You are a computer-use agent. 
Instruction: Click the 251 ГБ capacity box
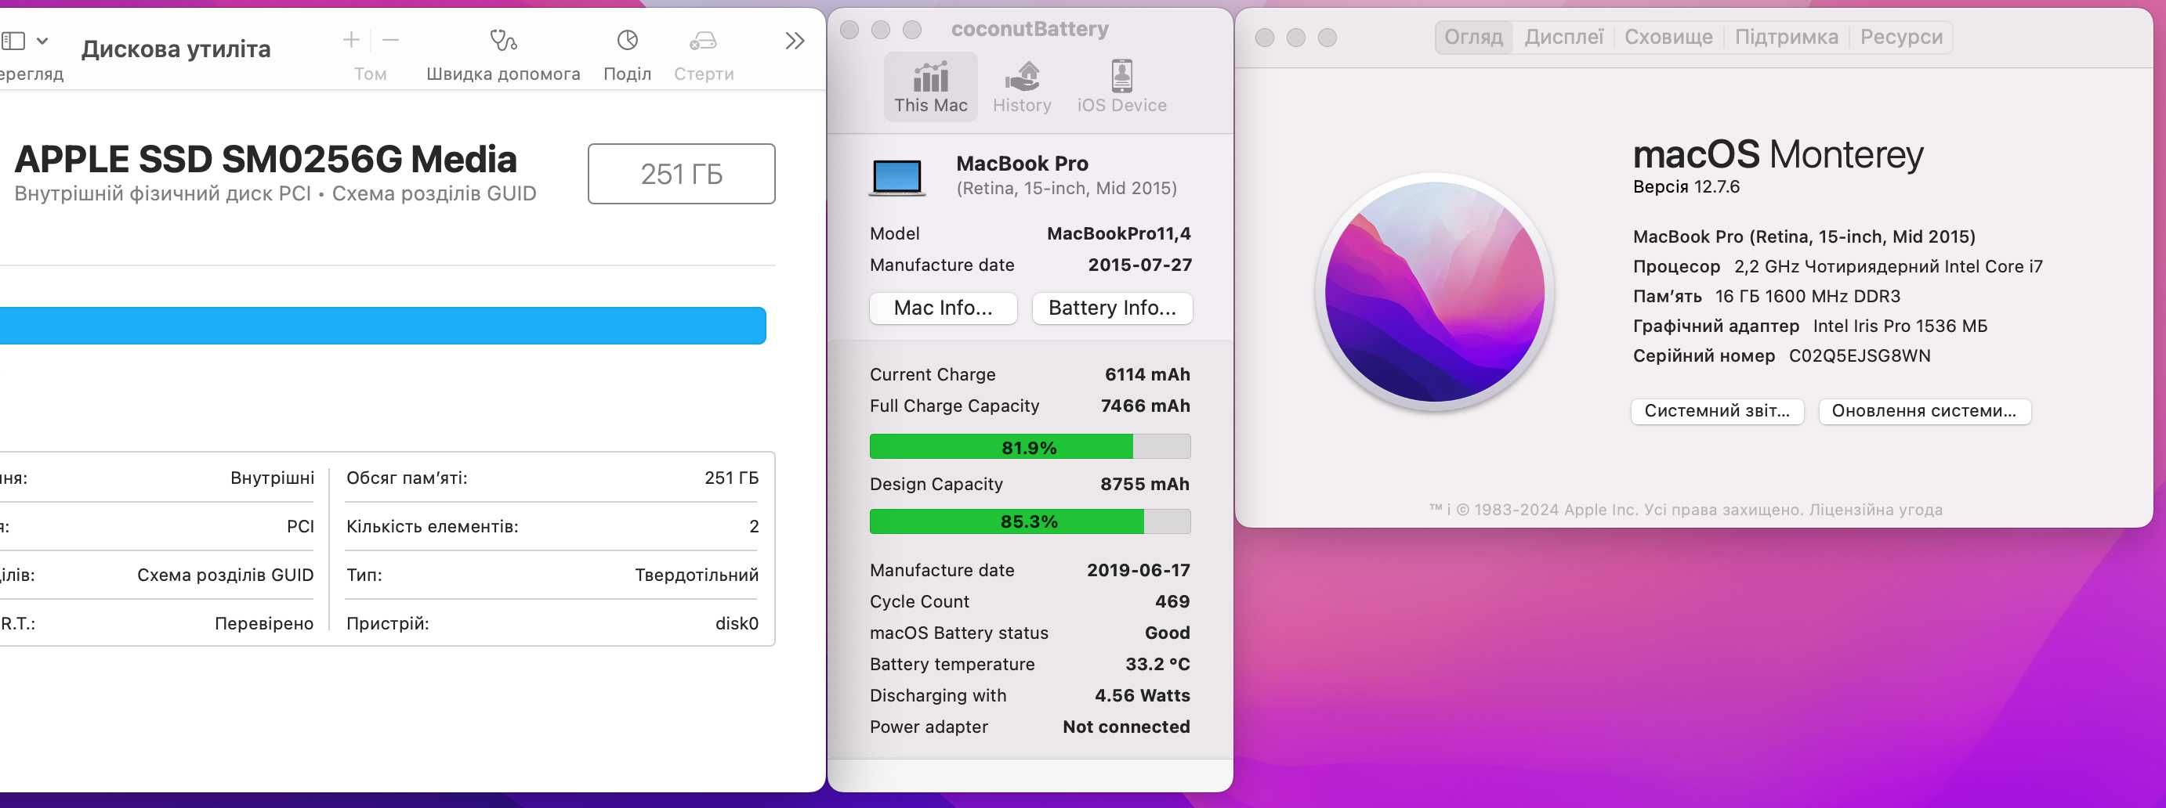click(681, 174)
